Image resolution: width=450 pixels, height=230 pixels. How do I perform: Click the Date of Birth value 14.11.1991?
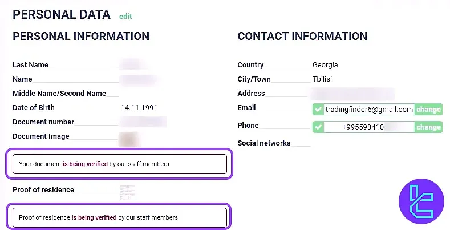[139, 107]
